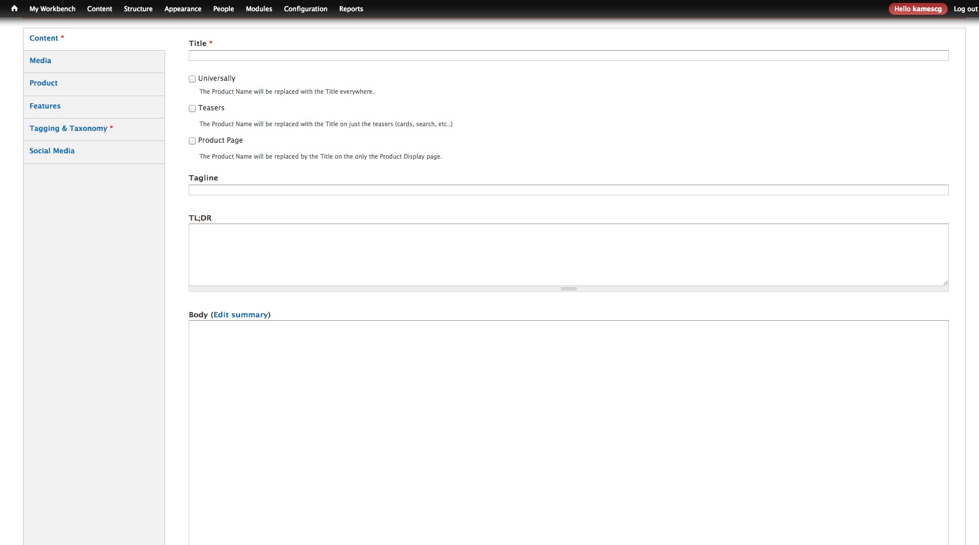Focus the Tagline text field
Viewport: 979px width, 545px height.
569,190
